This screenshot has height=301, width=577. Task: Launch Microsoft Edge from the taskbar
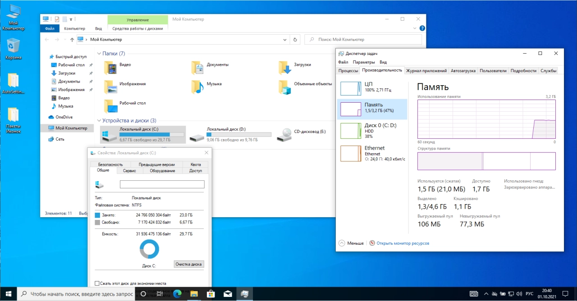pos(176,294)
